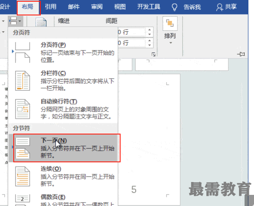Decrease the lower spacing value arrow

pyautogui.click(x=149, y=45)
